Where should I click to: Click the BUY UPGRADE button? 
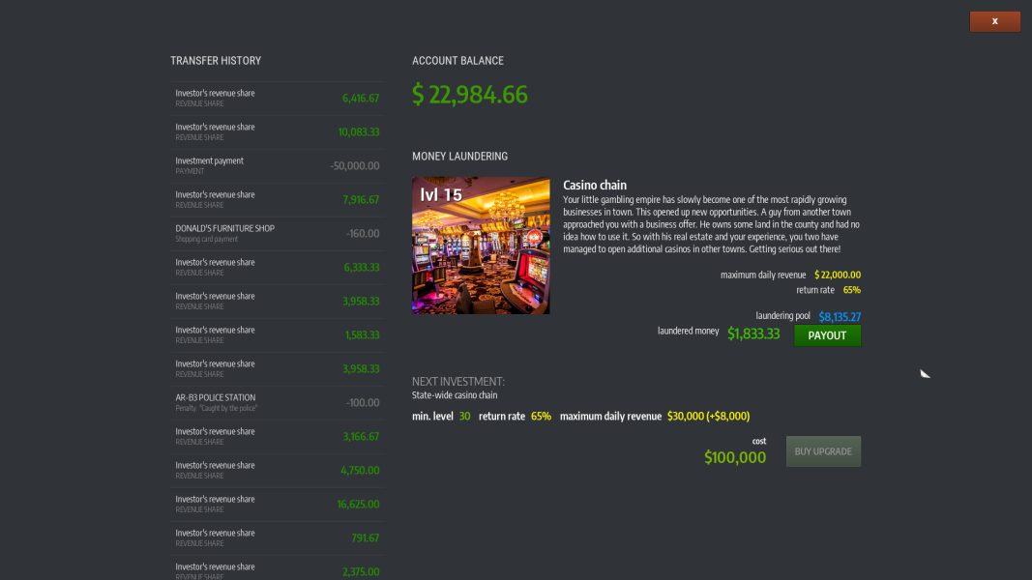pos(823,451)
